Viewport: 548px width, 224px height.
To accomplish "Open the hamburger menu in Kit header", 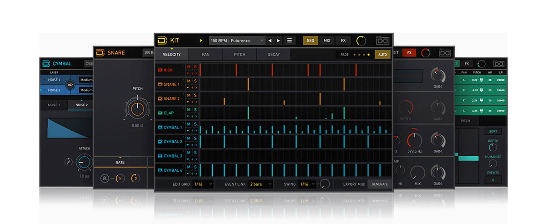I will [289, 41].
